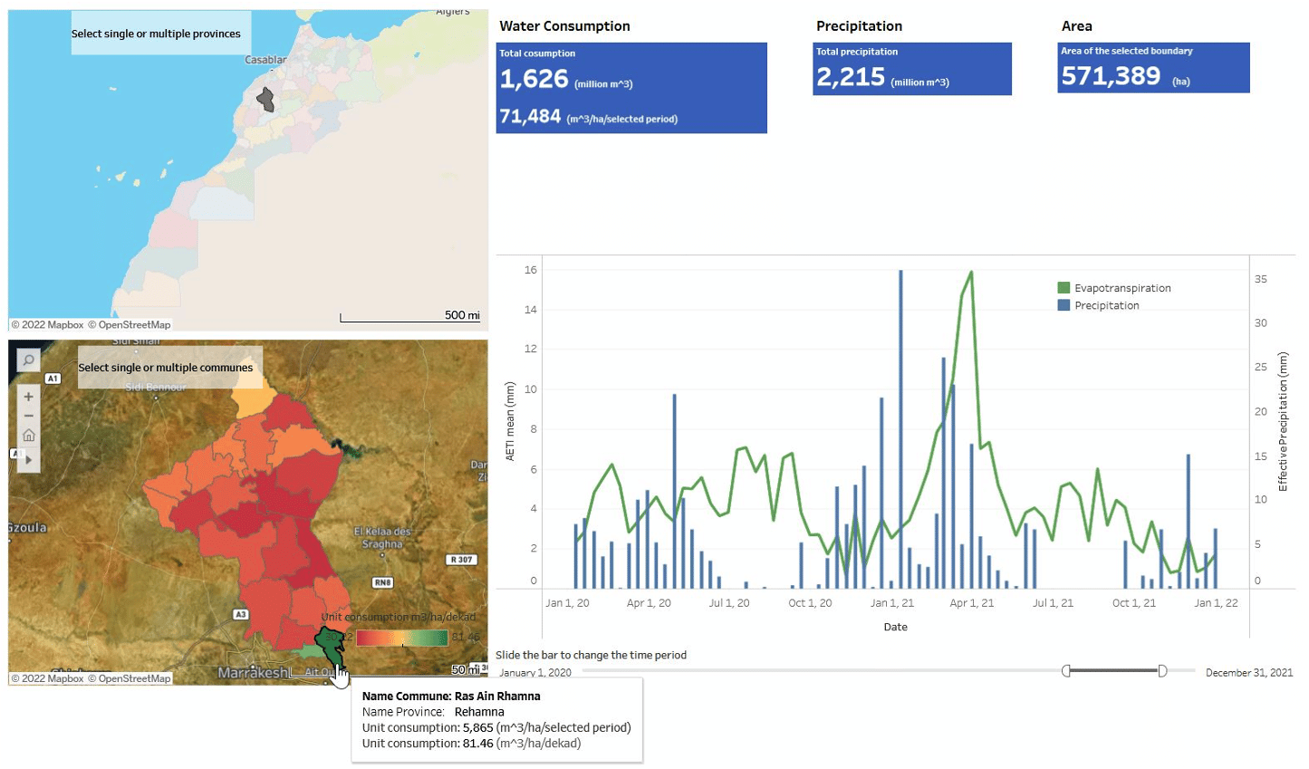Click the total precipitation value 2,215

pyautogui.click(x=851, y=77)
